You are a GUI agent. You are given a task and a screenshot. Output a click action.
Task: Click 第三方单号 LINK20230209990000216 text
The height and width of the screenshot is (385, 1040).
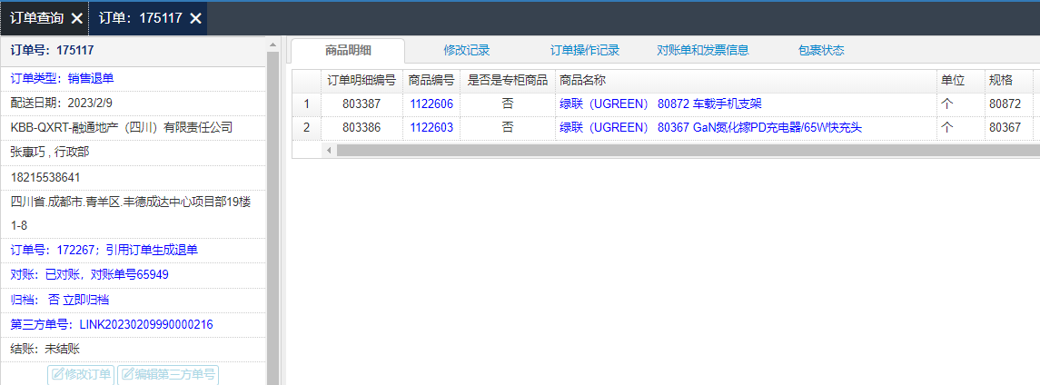[112, 325]
